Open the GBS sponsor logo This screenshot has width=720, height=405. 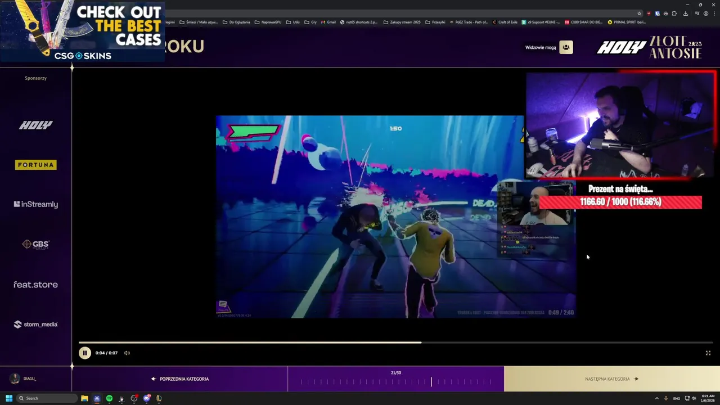click(x=35, y=244)
